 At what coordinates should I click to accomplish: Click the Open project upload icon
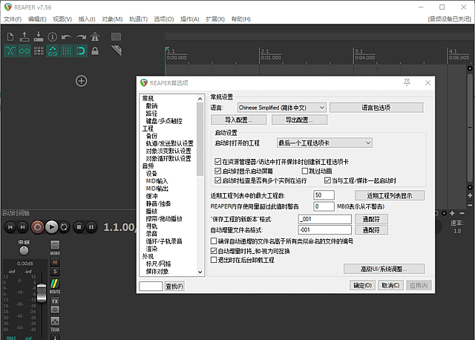point(24,36)
